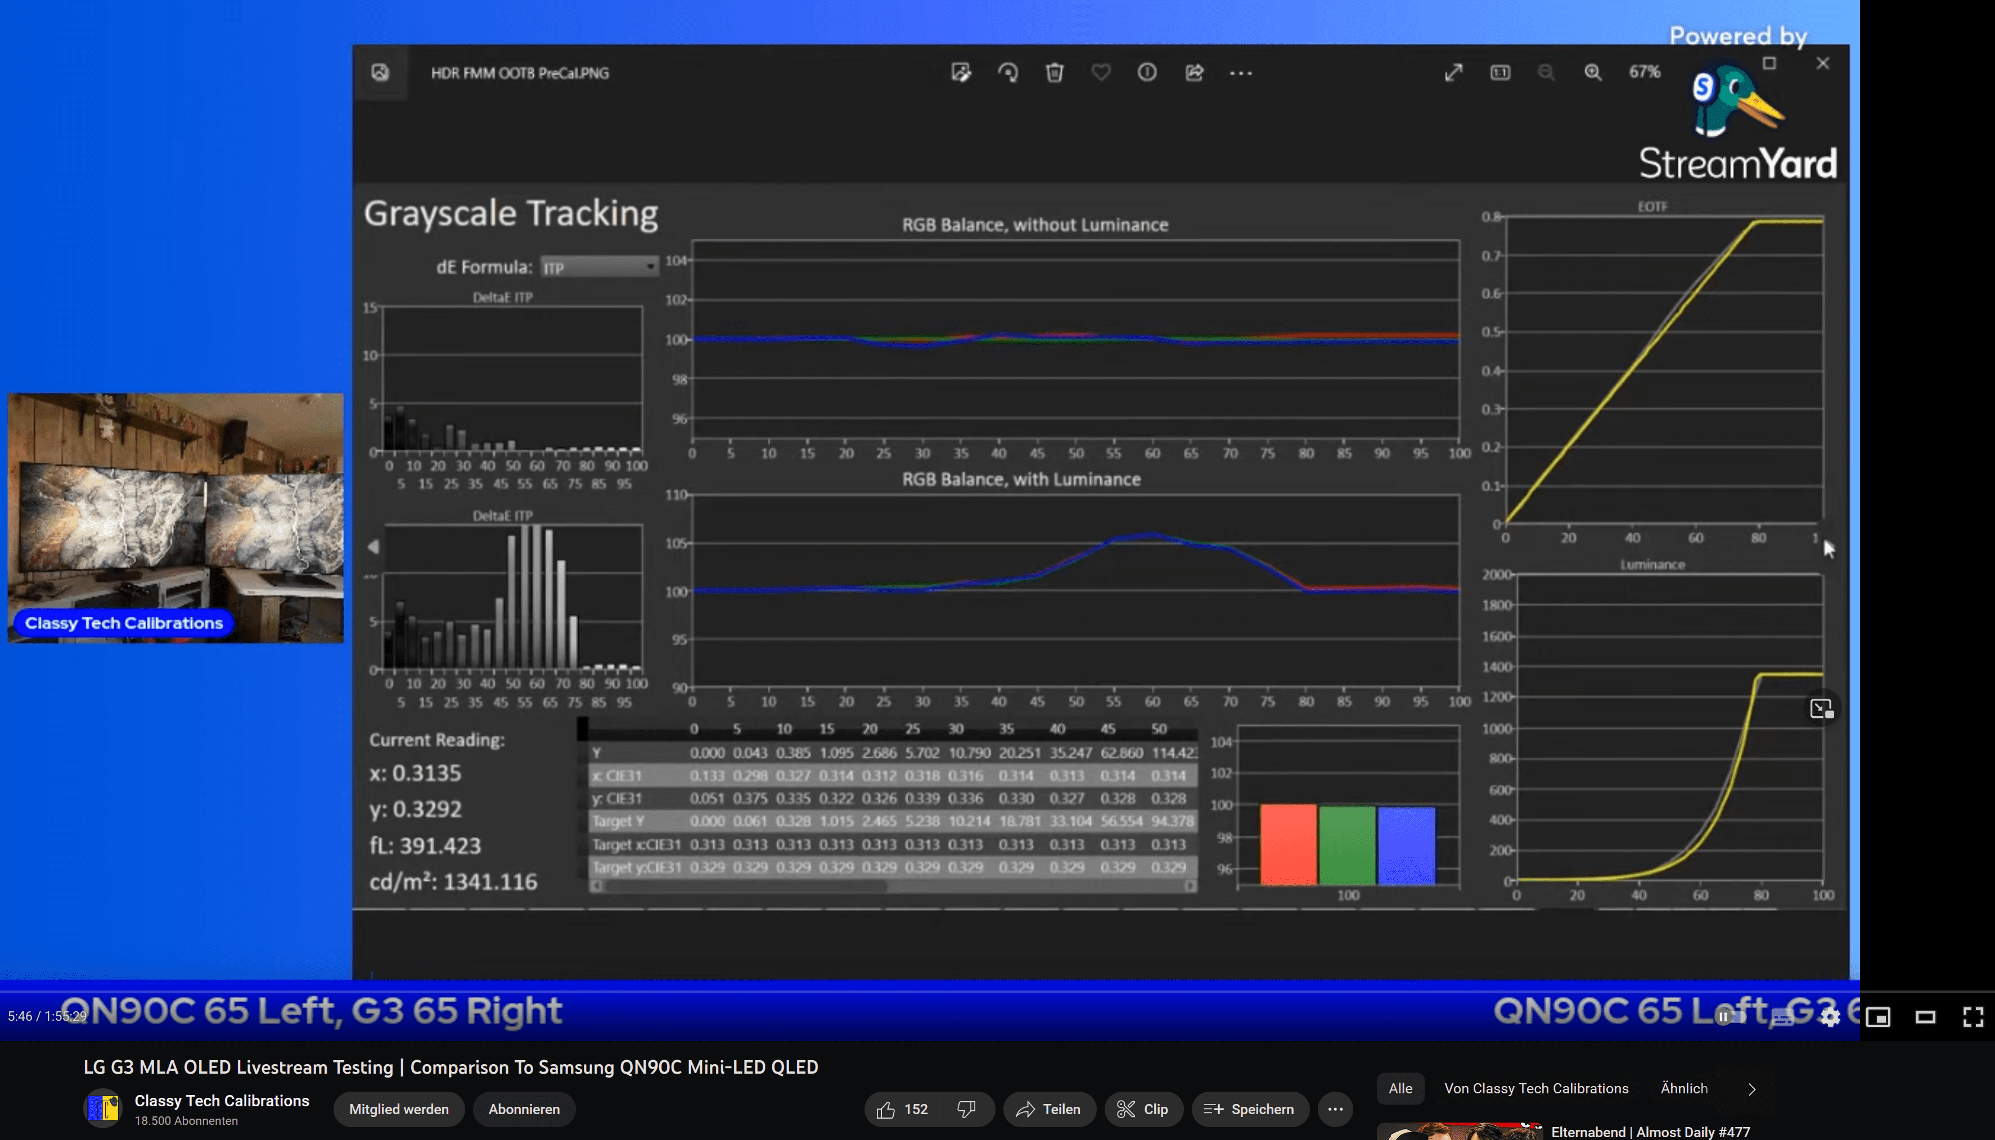Click the expand overlay icon on video edge

pyautogui.click(x=1821, y=709)
